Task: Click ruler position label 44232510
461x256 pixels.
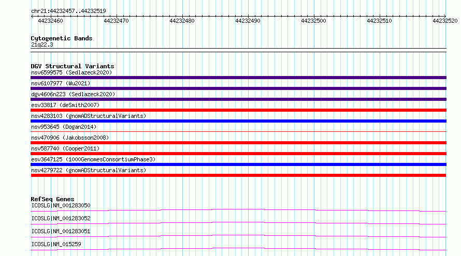Action: 379,21
